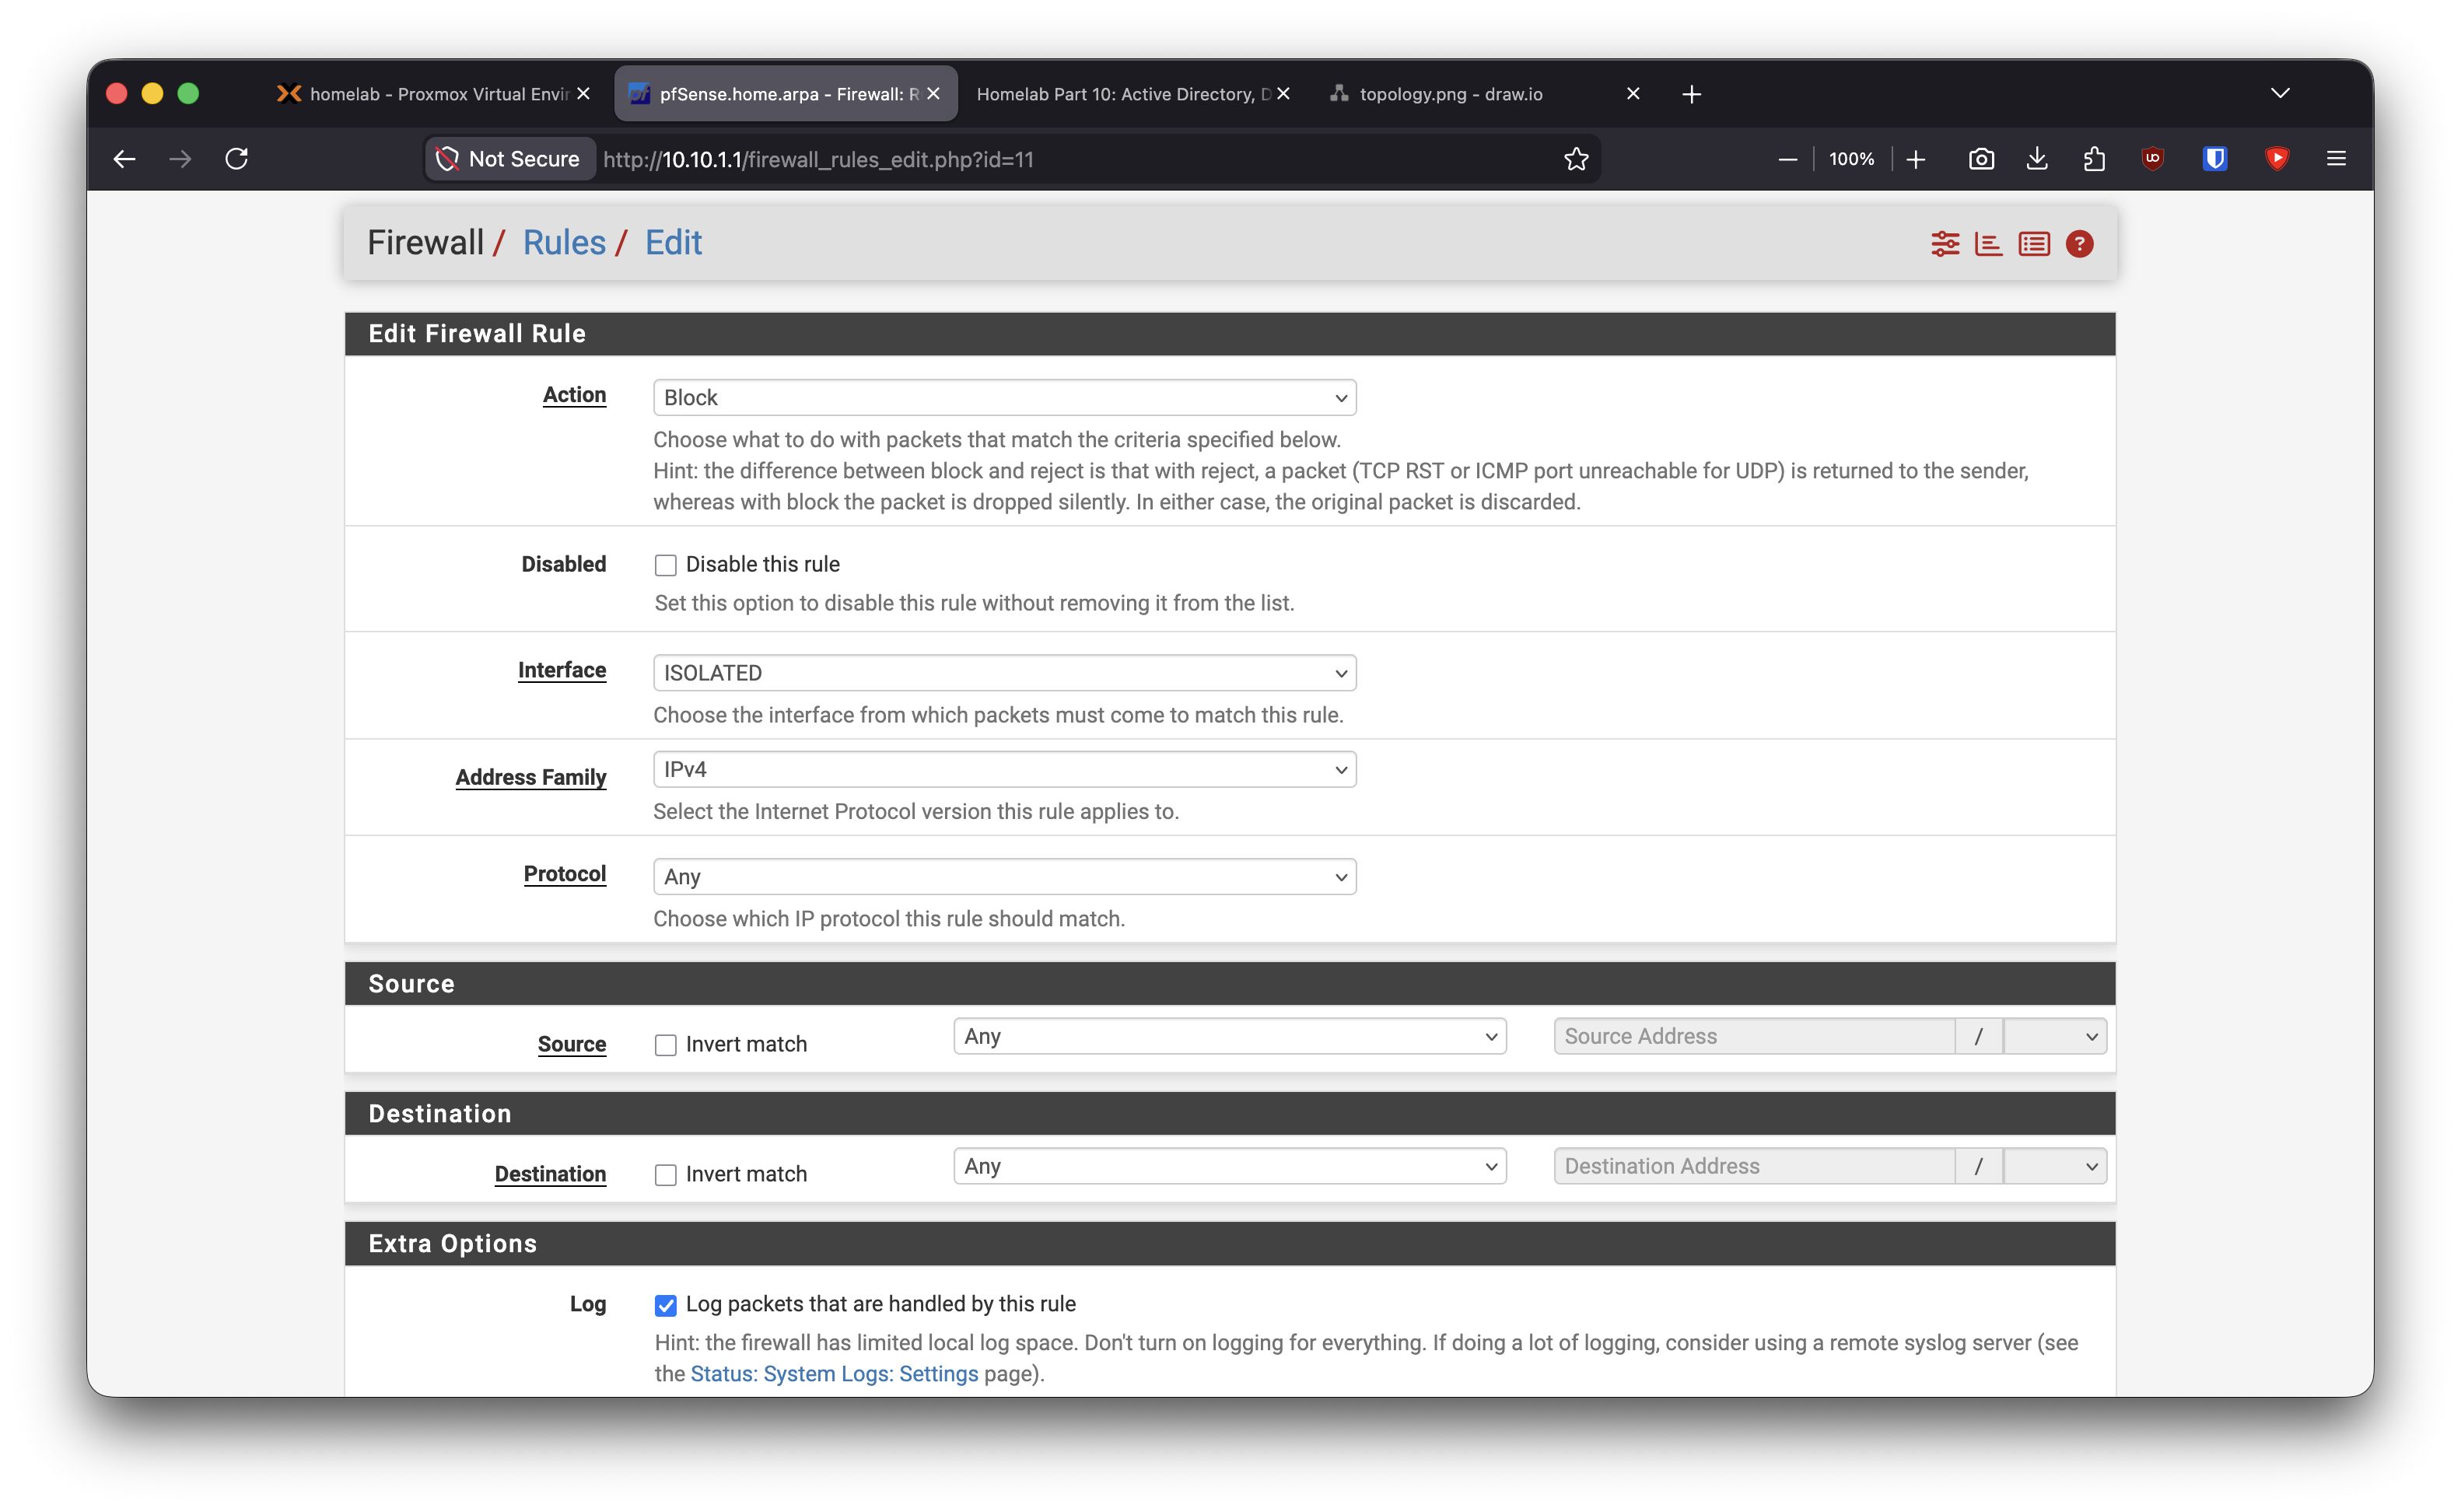The height and width of the screenshot is (1512, 2461).
Task: Check Invert match for Source
Action: click(x=665, y=1045)
